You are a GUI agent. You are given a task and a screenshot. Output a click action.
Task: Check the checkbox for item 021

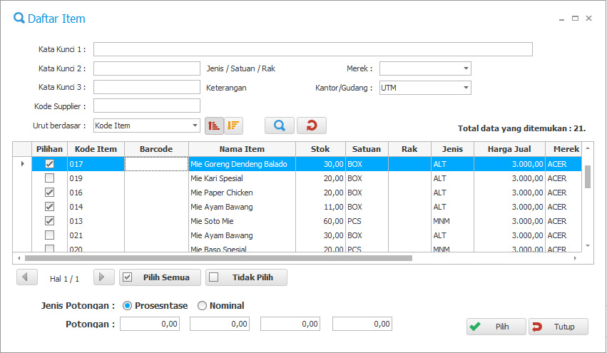click(x=49, y=235)
